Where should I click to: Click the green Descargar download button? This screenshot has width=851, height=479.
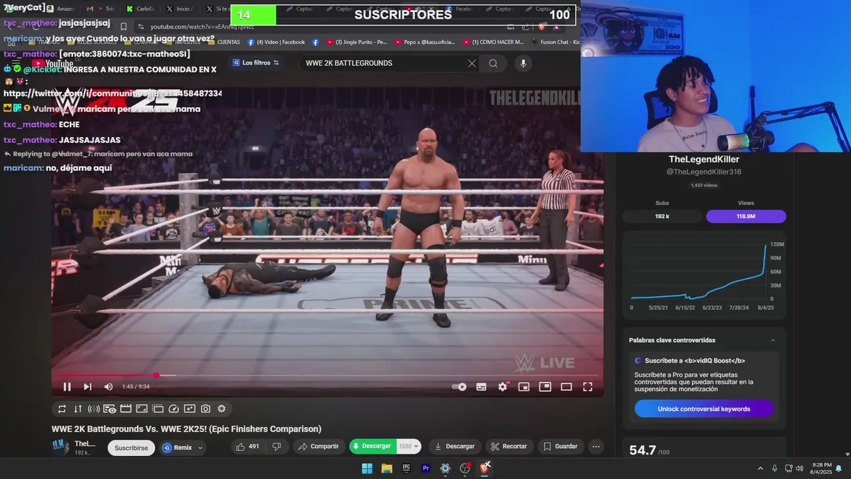372,446
